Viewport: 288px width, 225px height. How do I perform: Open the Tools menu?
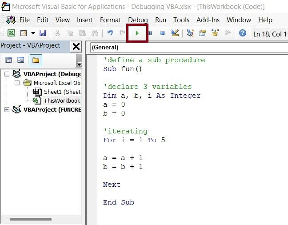click(181, 20)
